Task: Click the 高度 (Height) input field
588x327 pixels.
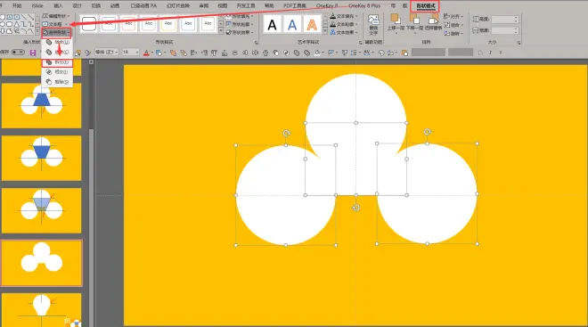Action: [505, 19]
